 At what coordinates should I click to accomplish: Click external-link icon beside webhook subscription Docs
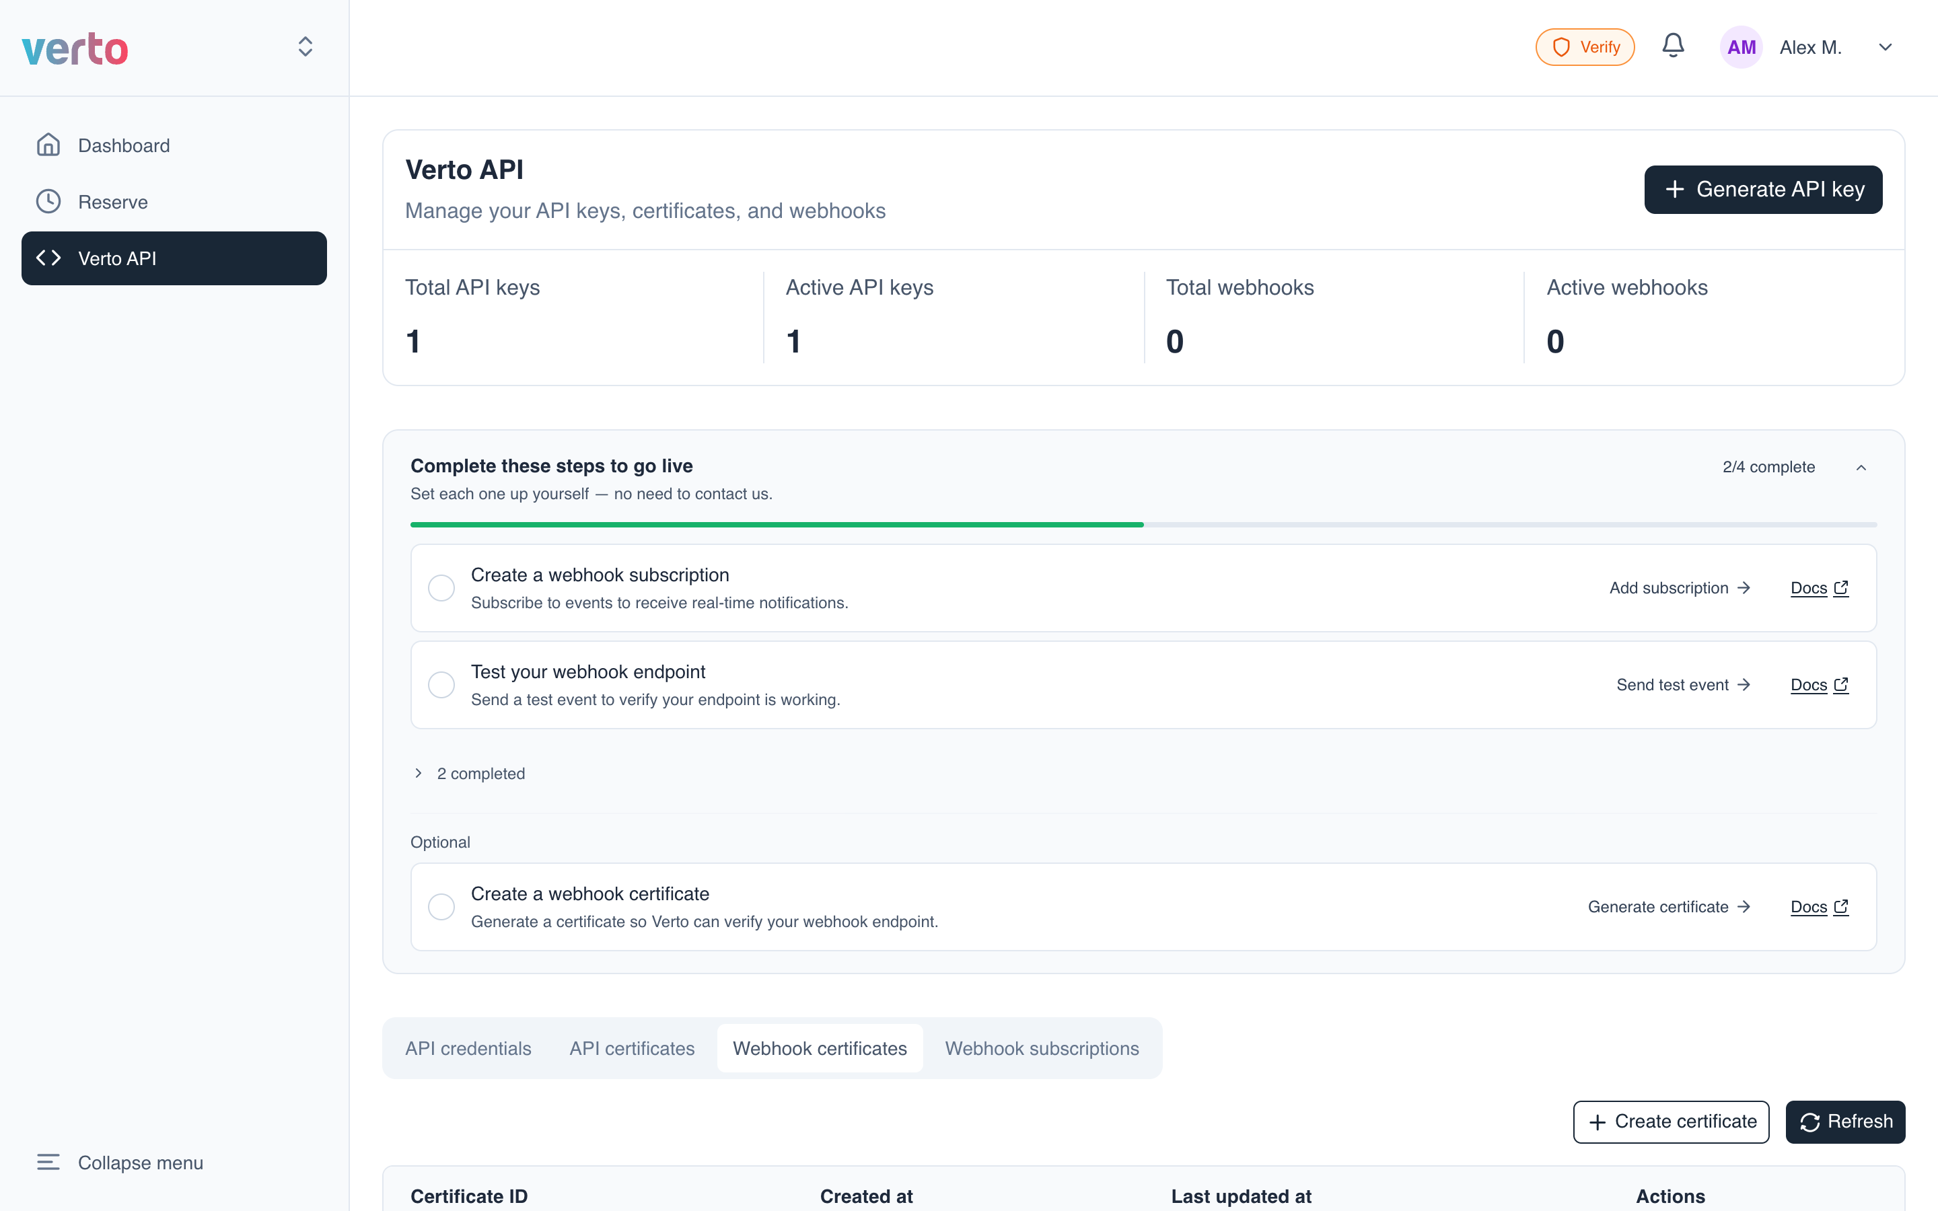1841,588
